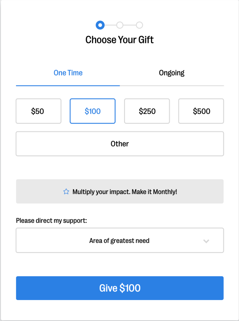This screenshot has width=239, height=321.
Task: Click the 'Please direct my support:' label
Action: pos(51,221)
